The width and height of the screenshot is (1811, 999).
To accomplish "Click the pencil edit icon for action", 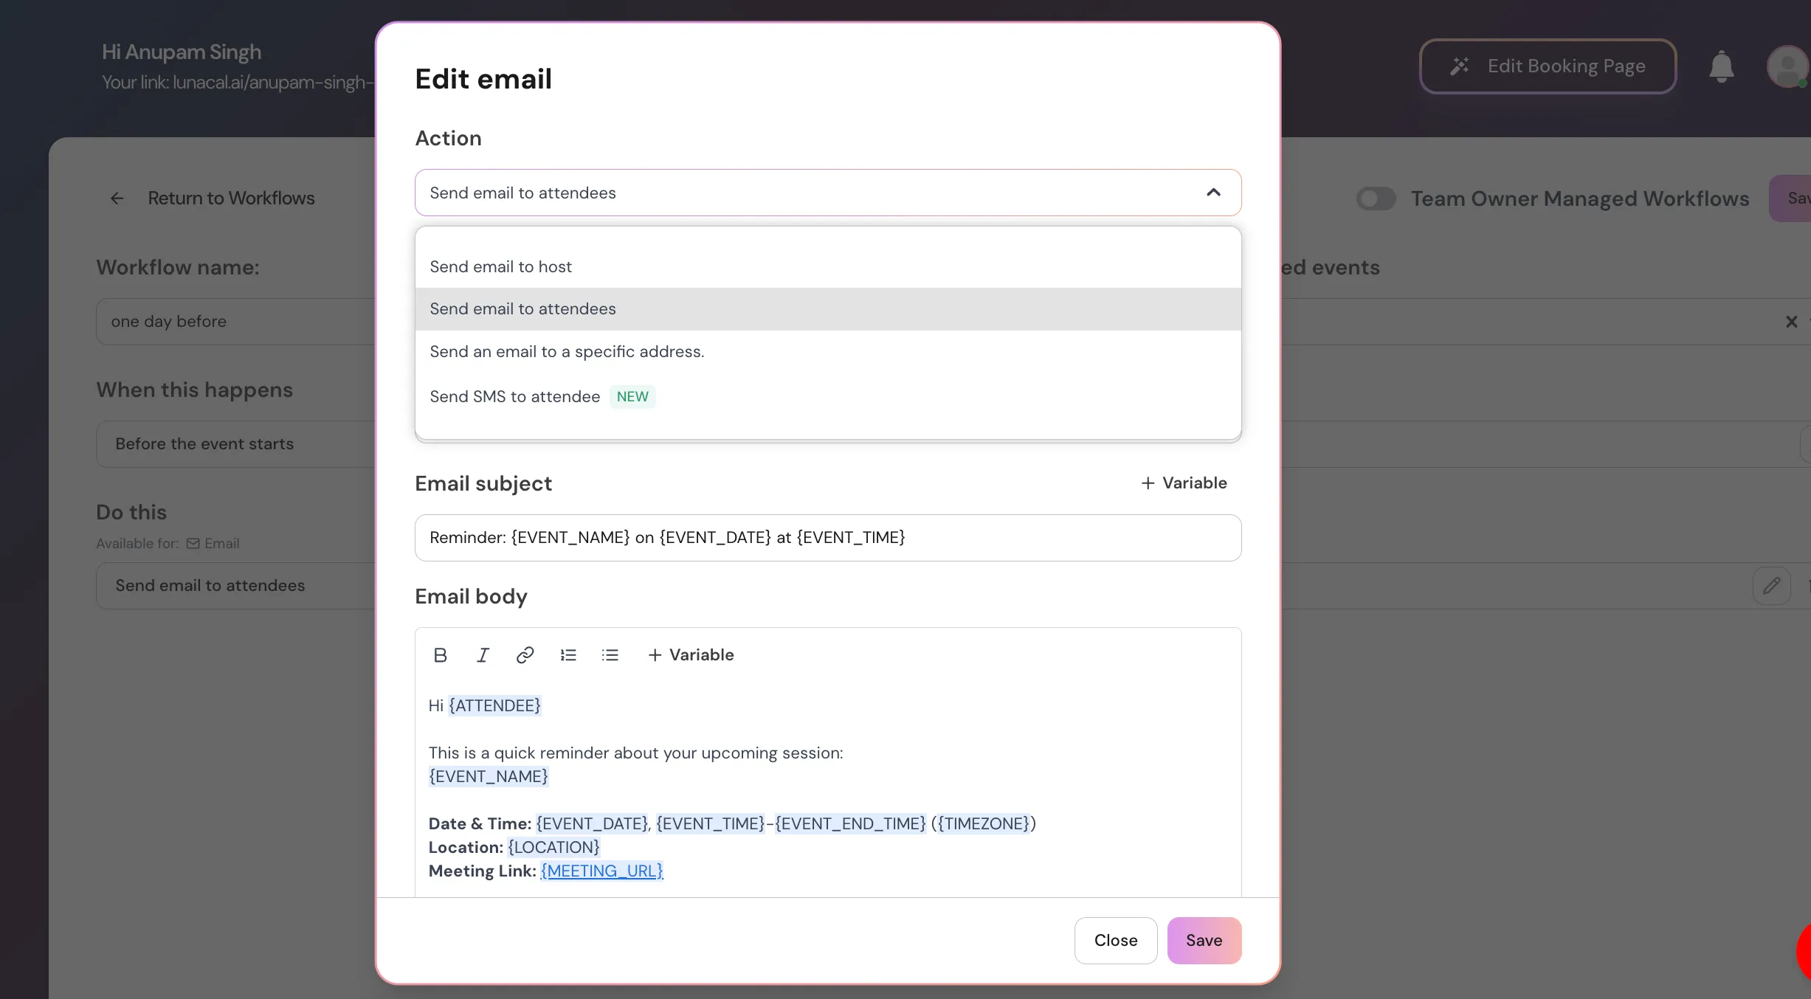I will point(1771,586).
